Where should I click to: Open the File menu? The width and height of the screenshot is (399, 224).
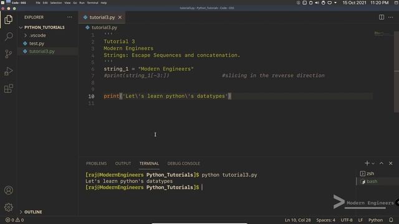[38, 2]
